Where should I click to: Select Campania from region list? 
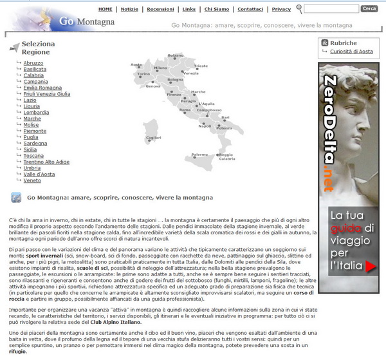coord(35,82)
